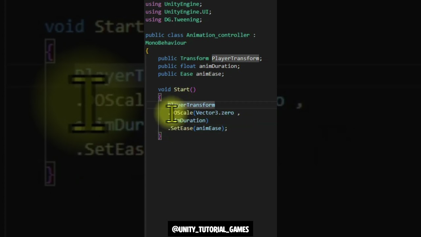Click the "Vector3.zero" argument

coord(215,113)
